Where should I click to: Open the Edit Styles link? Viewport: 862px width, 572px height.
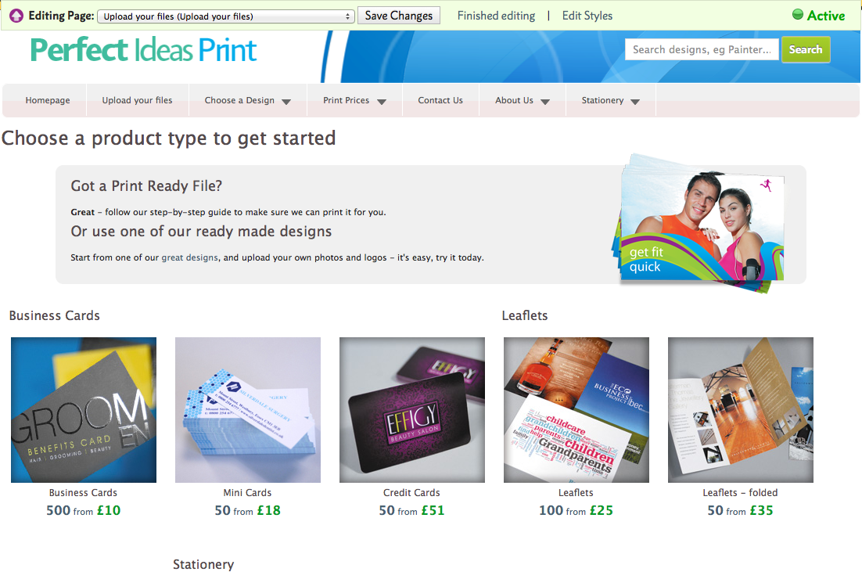[587, 16]
